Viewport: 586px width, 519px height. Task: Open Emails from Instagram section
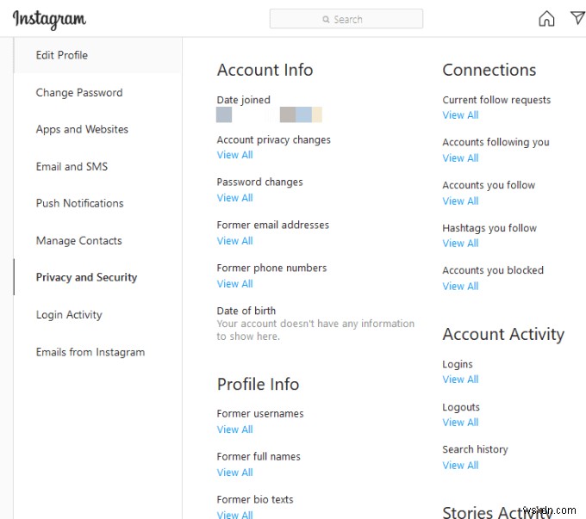(x=90, y=352)
